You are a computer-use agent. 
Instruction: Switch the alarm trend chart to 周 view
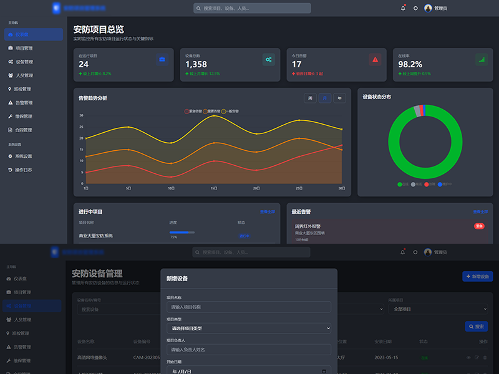(x=309, y=98)
